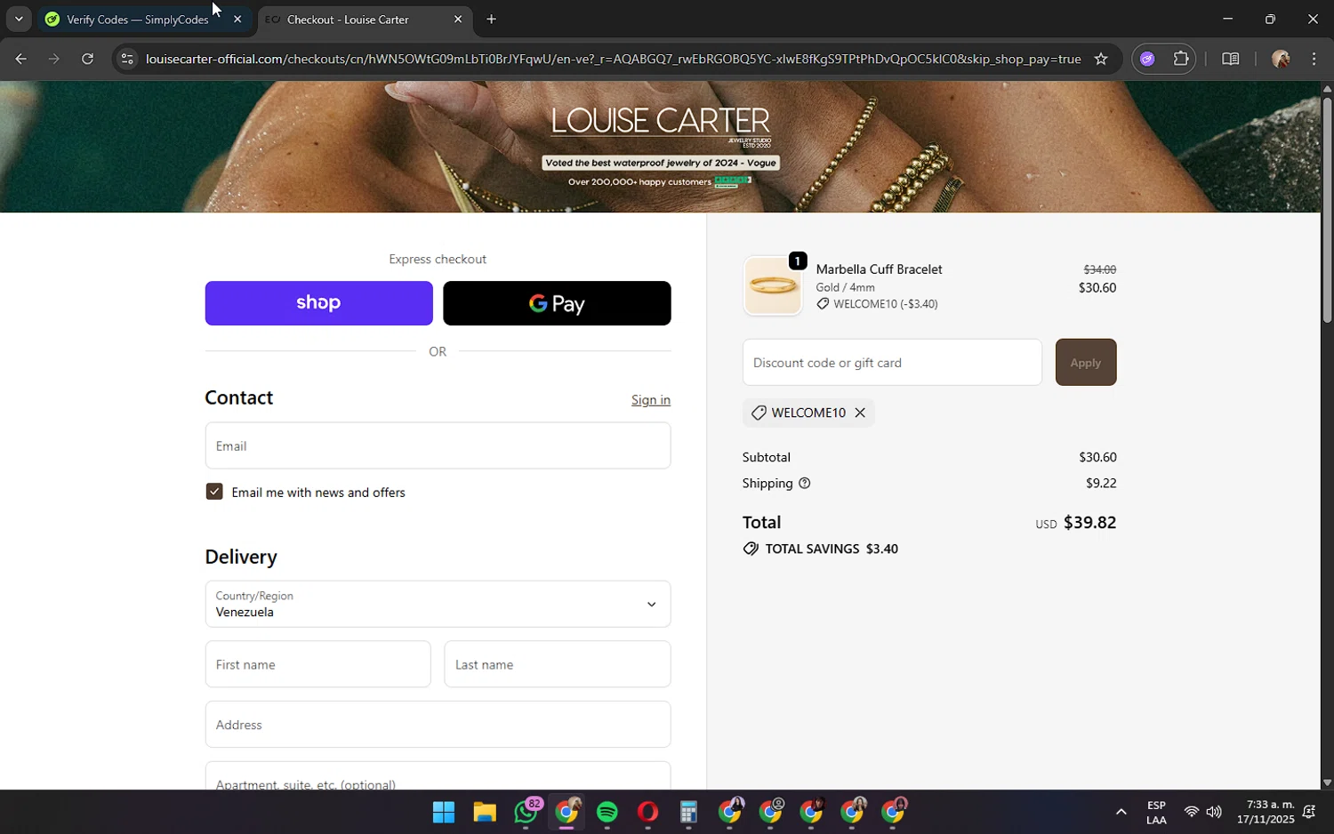Click the Subtotal $30.60 value

(x=1097, y=457)
